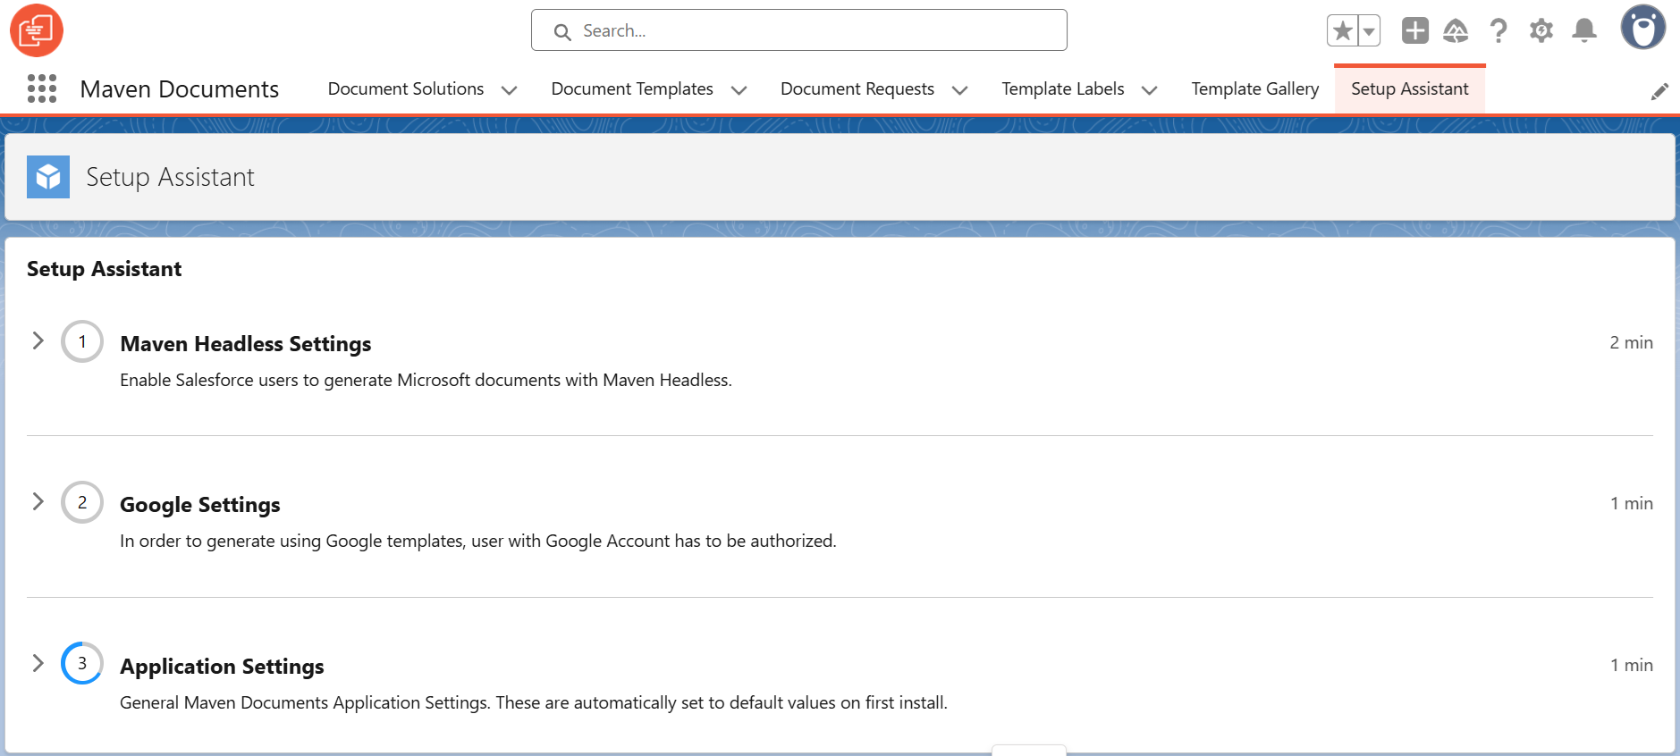This screenshot has width=1680, height=756.
Task: Click into the global Search field
Action: coord(798,30)
